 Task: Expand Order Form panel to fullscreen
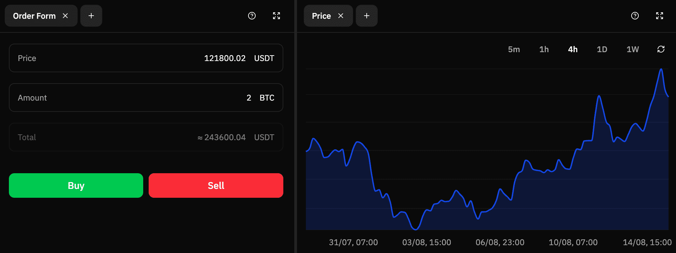coord(276,16)
